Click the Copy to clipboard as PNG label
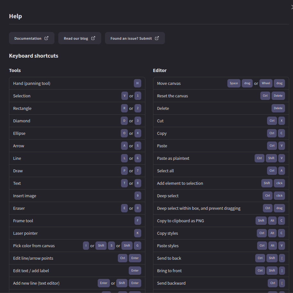 (180, 221)
